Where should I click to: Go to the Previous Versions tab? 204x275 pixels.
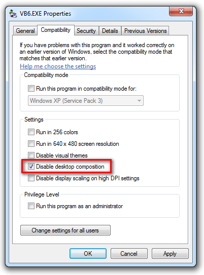click(145, 31)
